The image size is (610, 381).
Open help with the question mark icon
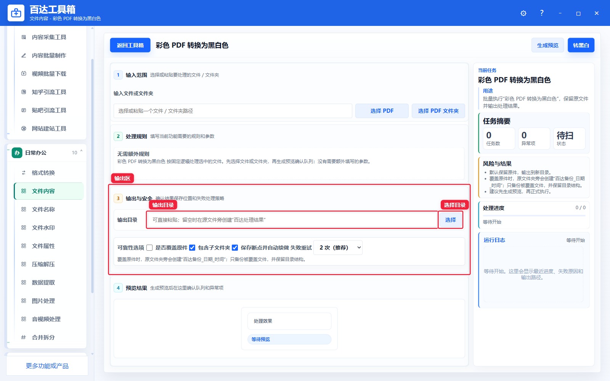[x=542, y=13]
